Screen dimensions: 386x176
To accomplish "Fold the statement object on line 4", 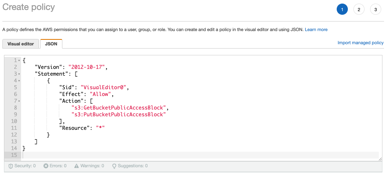I will (x=19, y=81).
